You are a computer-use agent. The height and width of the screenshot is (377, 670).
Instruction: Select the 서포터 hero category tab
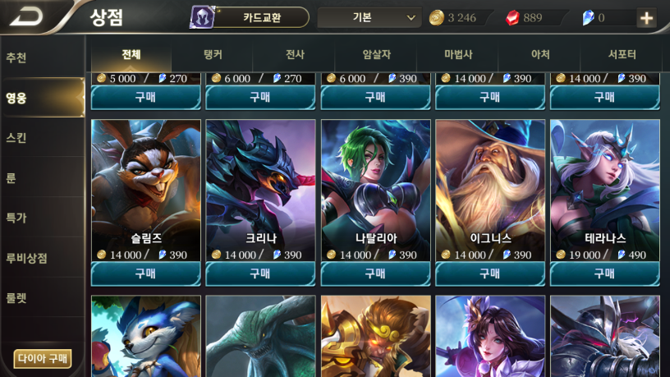(622, 54)
